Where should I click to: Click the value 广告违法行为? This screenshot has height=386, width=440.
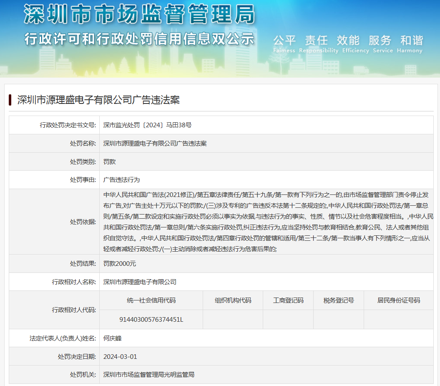click(x=121, y=180)
